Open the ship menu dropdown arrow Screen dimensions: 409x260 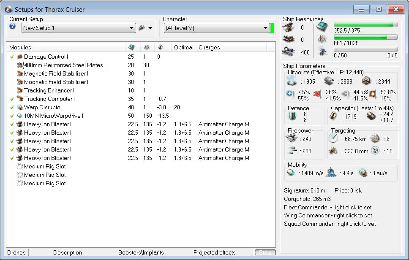[150, 28]
